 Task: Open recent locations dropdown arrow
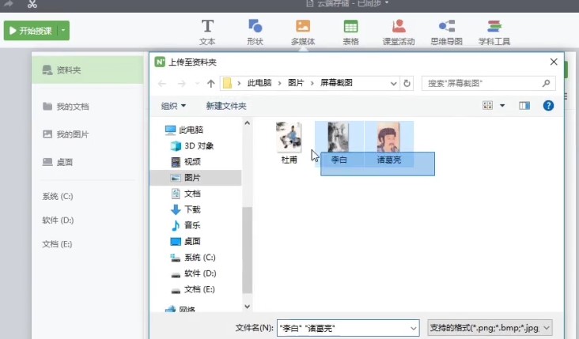click(x=197, y=84)
